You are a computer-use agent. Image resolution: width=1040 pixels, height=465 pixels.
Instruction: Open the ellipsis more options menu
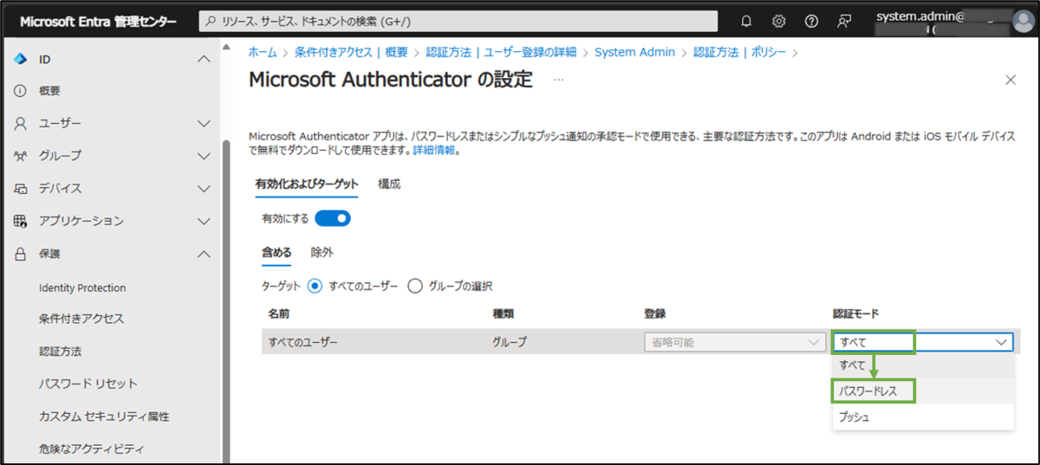click(559, 80)
